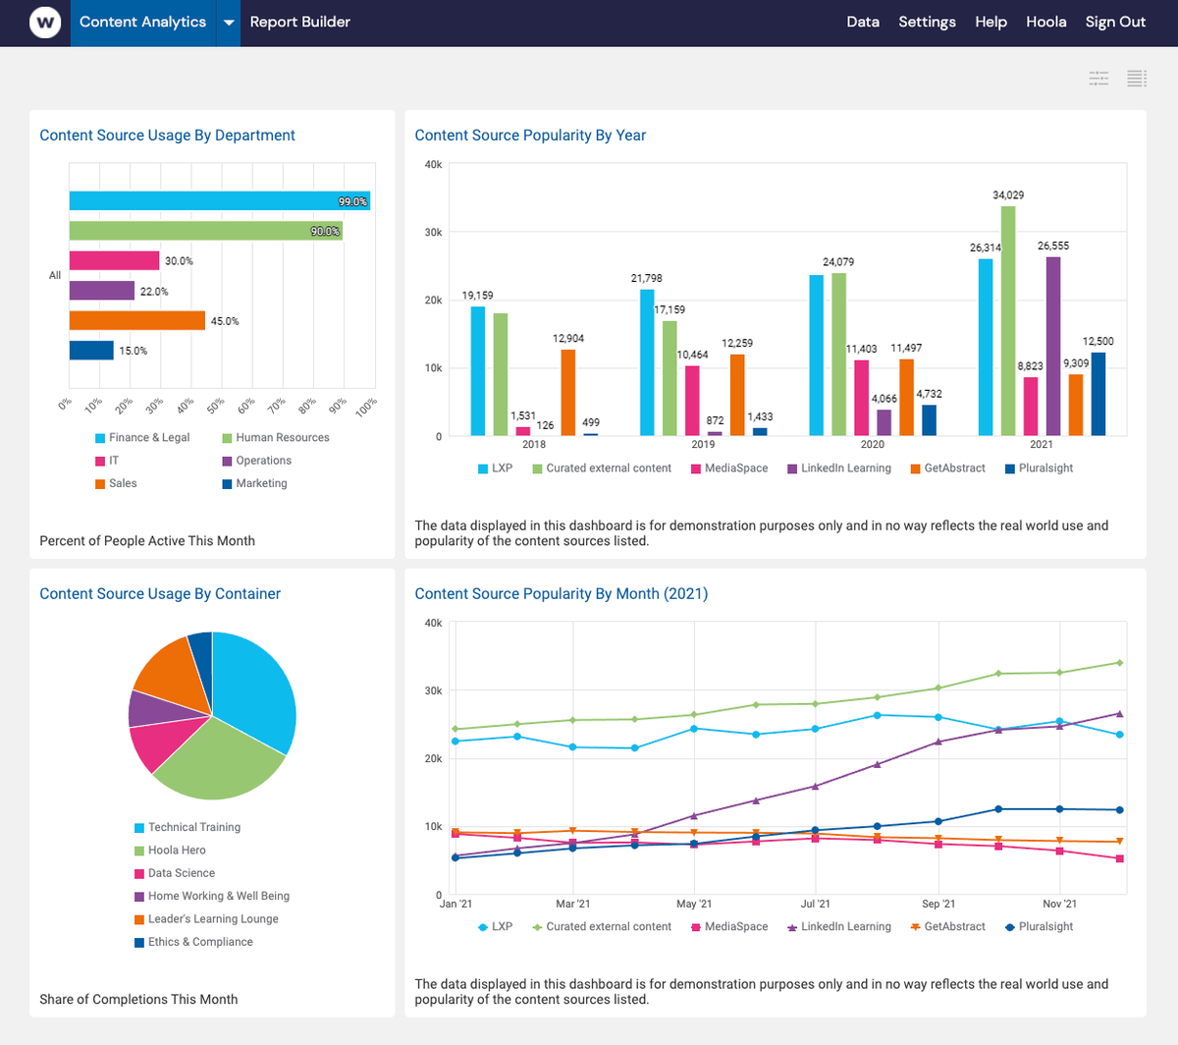
Task: Click the 45.0% Sales bar
Action: coord(137,320)
